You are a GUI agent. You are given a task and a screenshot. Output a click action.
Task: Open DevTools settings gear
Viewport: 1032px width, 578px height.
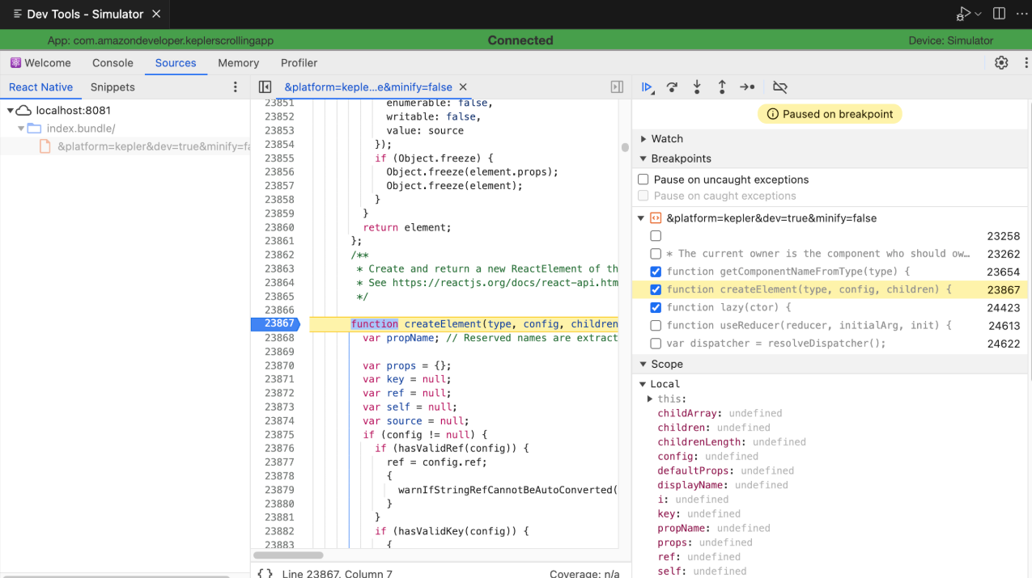click(x=1001, y=63)
